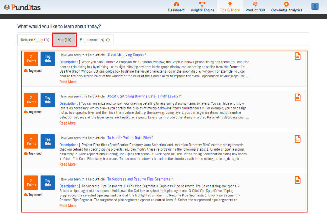Viewport: 327px width, 214px height.
Task: Click Tag this for To Modify Project Data Files
Action: click(48, 141)
